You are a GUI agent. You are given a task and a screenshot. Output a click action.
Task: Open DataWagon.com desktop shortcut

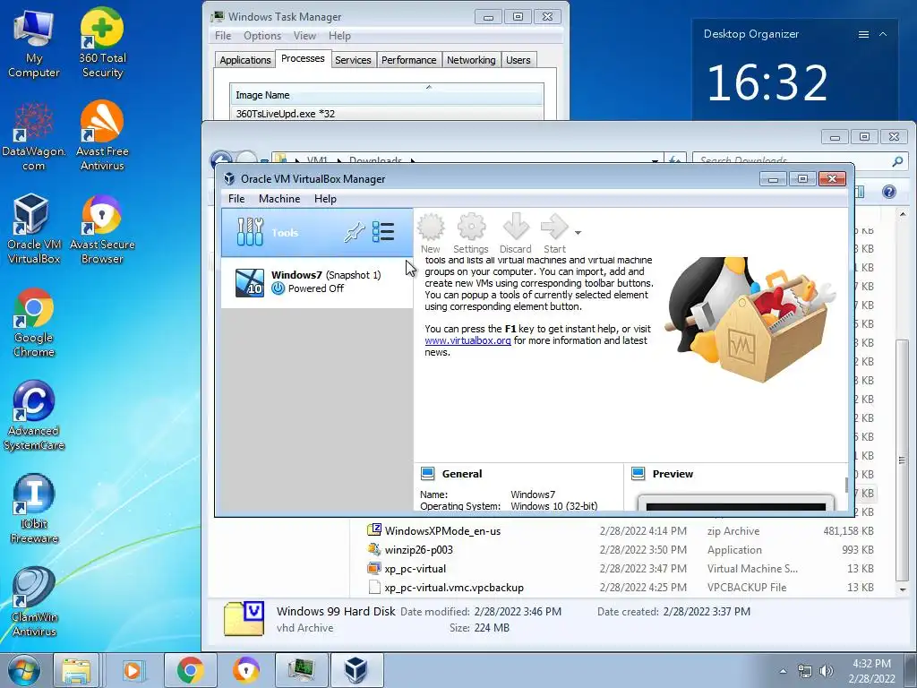click(33, 137)
